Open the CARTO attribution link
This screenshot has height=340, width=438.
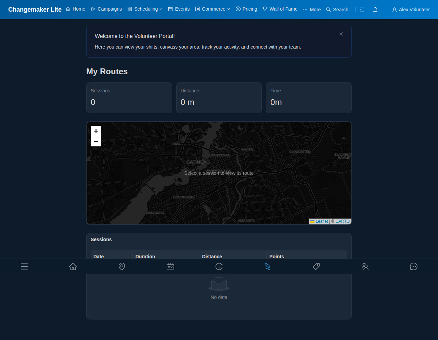pos(343,221)
